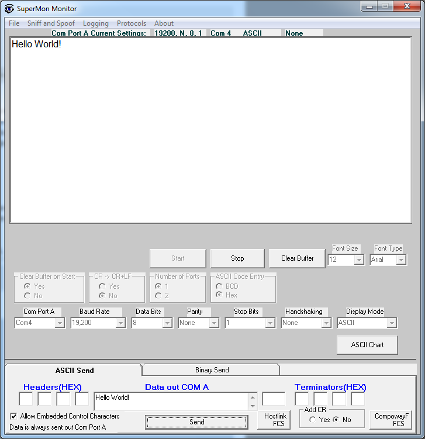Expand the Display Mode dropdown
The width and height of the screenshot is (425, 439).
tap(392, 323)
